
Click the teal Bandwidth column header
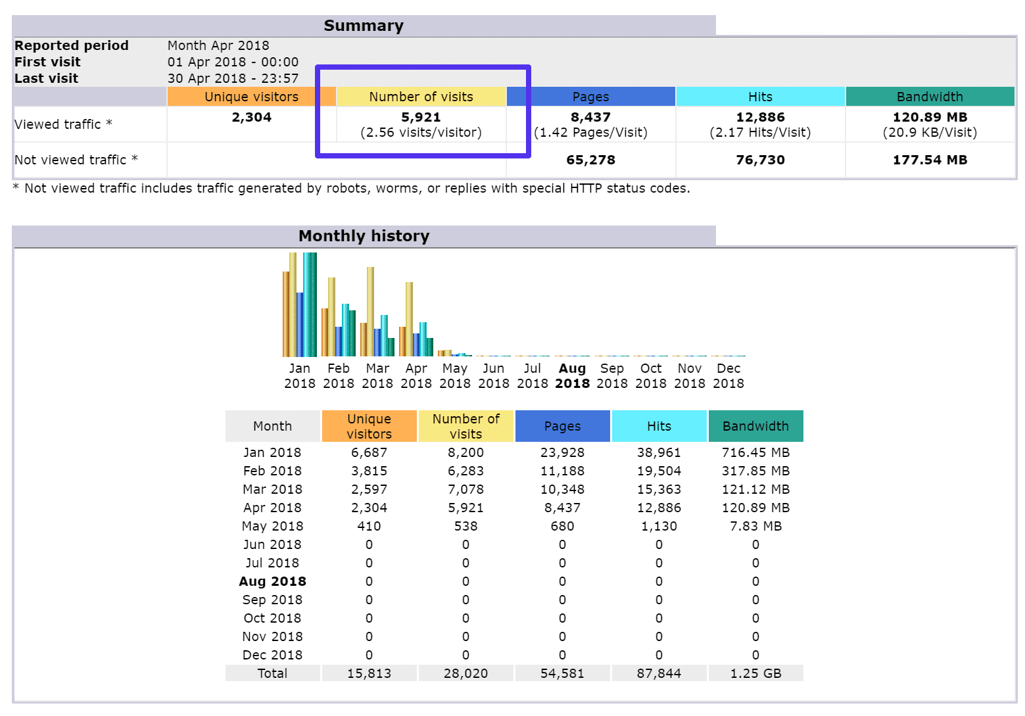click(930, 96)
